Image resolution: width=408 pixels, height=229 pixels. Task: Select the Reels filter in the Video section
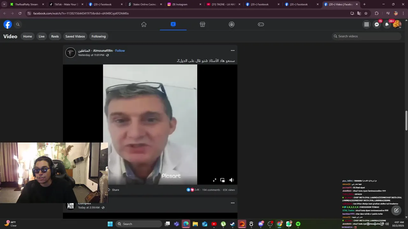pyautogui.click(x=55, y=36)
